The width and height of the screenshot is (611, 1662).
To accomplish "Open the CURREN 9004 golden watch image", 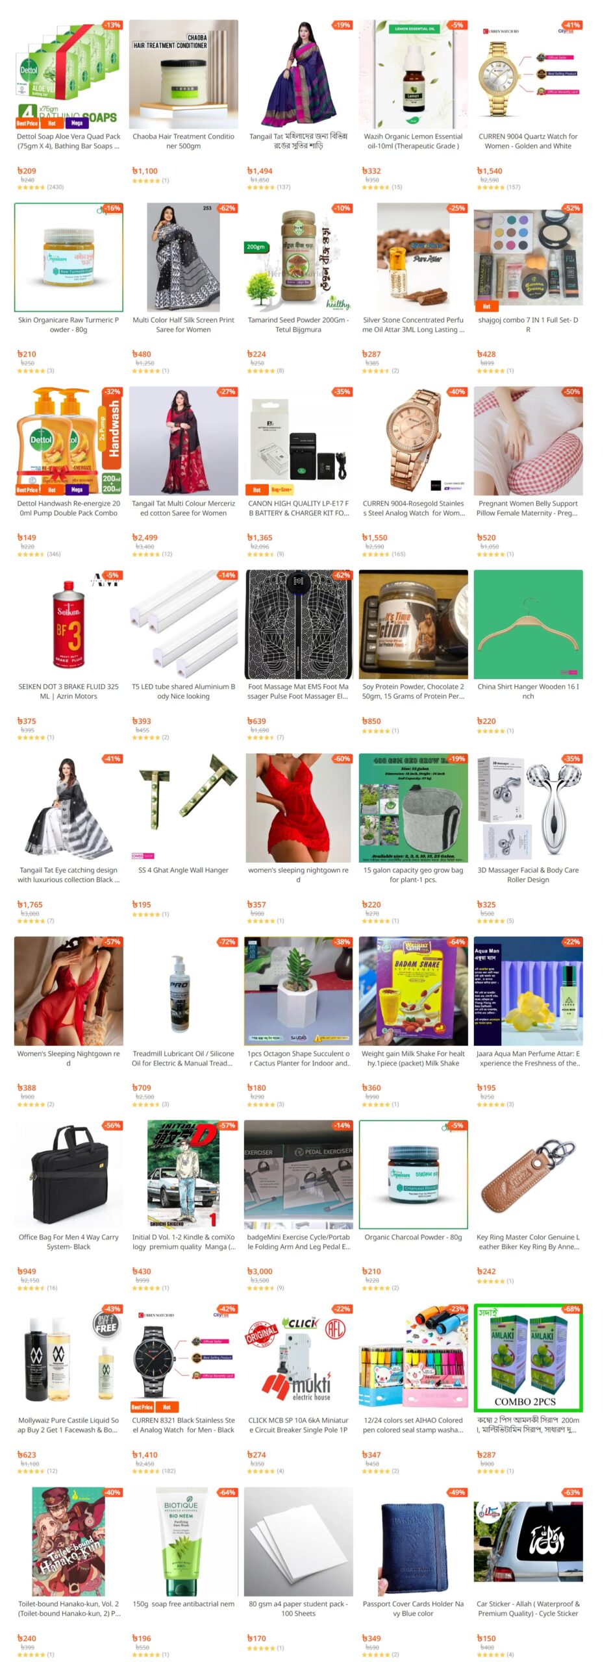I will coord(528,73).
